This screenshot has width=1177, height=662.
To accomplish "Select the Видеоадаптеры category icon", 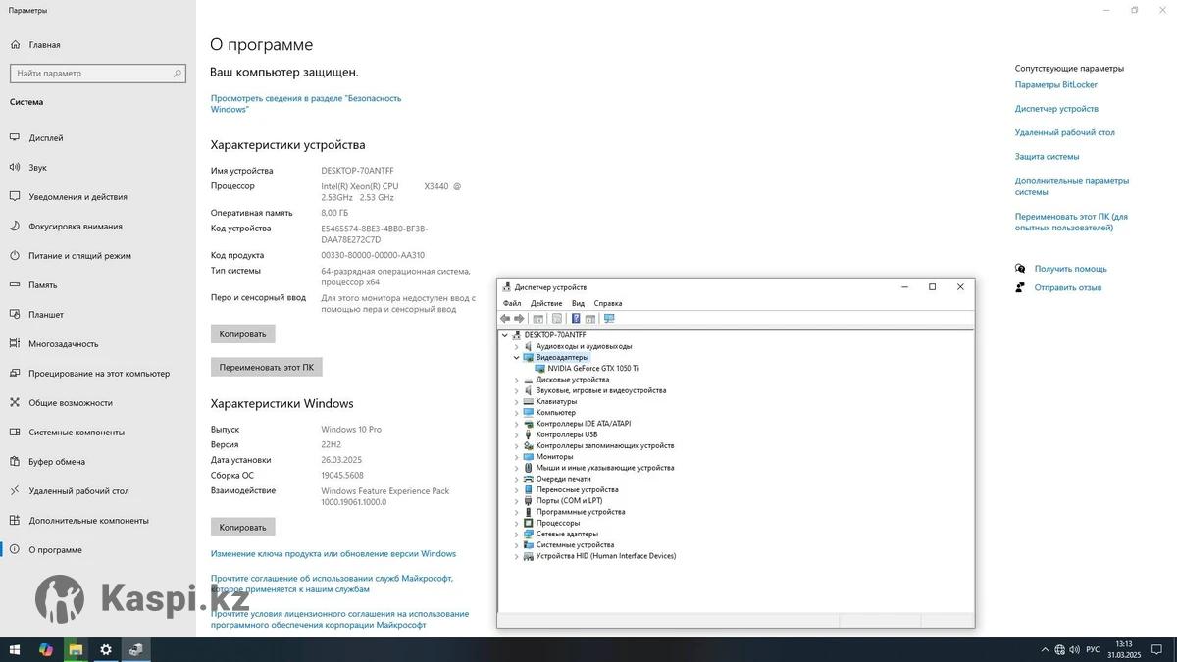I will [529, 358].
